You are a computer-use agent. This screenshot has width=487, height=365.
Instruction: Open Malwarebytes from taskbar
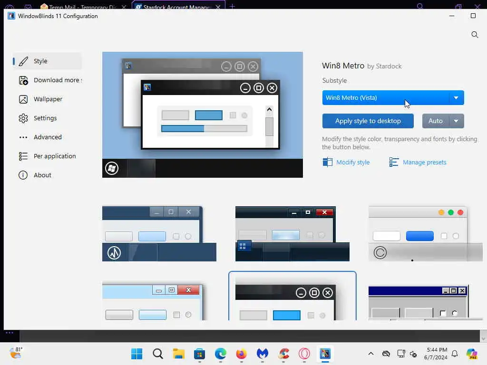point(263,354)
